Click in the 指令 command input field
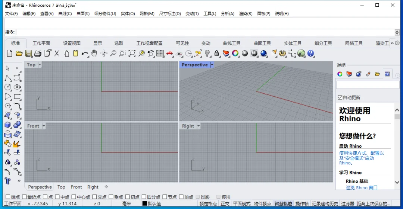The width and height of the screenshot is (403, 209). click(205, 32)
